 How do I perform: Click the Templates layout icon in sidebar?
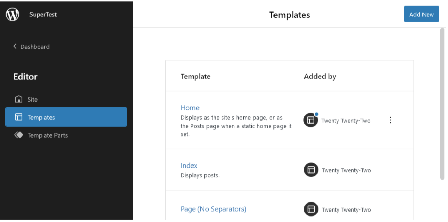click(x=19, y=117)
